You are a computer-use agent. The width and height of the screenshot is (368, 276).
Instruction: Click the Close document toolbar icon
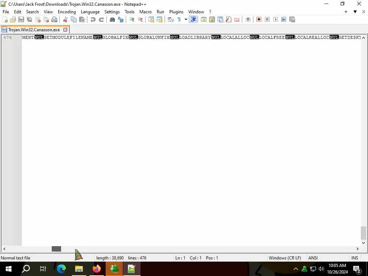click(38, 19)
